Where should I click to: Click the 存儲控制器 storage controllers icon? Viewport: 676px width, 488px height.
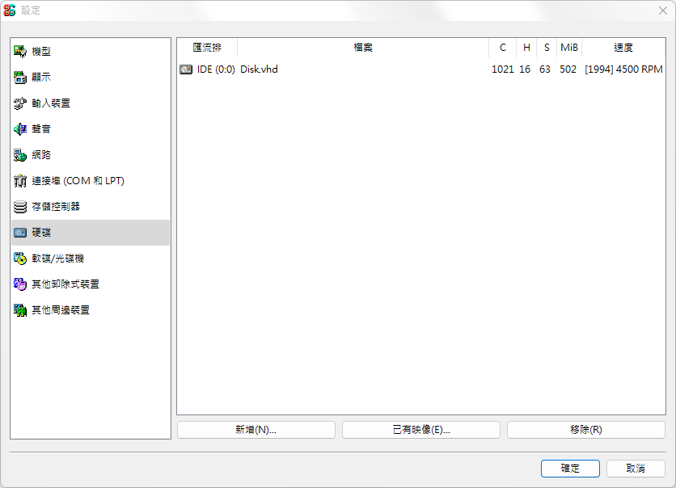point(20,207)
